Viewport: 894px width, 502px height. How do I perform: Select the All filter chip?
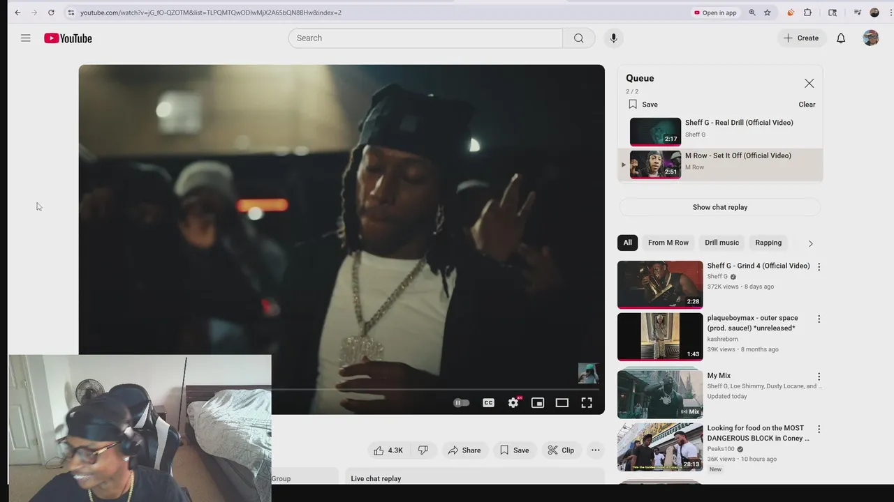tap(628, 243)
